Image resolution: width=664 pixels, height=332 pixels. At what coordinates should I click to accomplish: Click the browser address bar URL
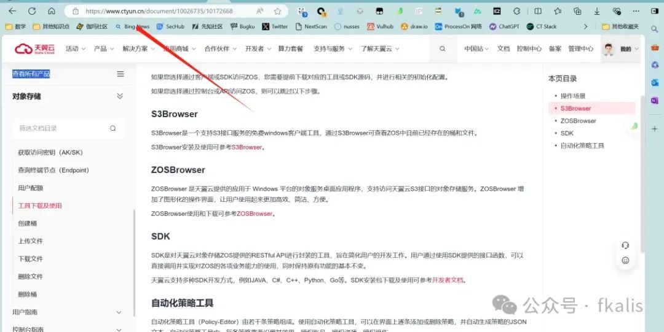(159, 12)
